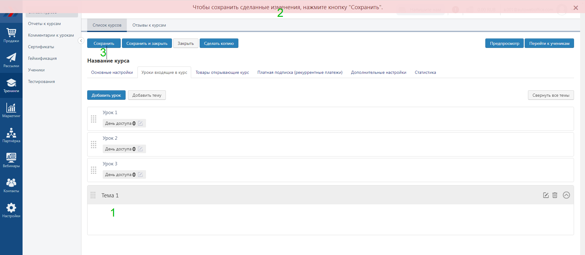Collapse Тема 1 with the chevron button
The width and height of the screenshot is (585, 255).
[566, 195]
